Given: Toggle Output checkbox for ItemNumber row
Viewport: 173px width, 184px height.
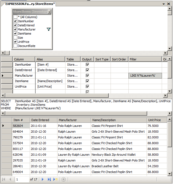Looking at the screenshot, I should pyautogui.click(x=87, y=65).
